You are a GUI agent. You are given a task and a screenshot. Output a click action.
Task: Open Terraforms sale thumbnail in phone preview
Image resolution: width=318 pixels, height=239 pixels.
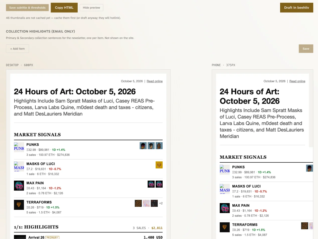pyautogui.click(x=305, y=226)
